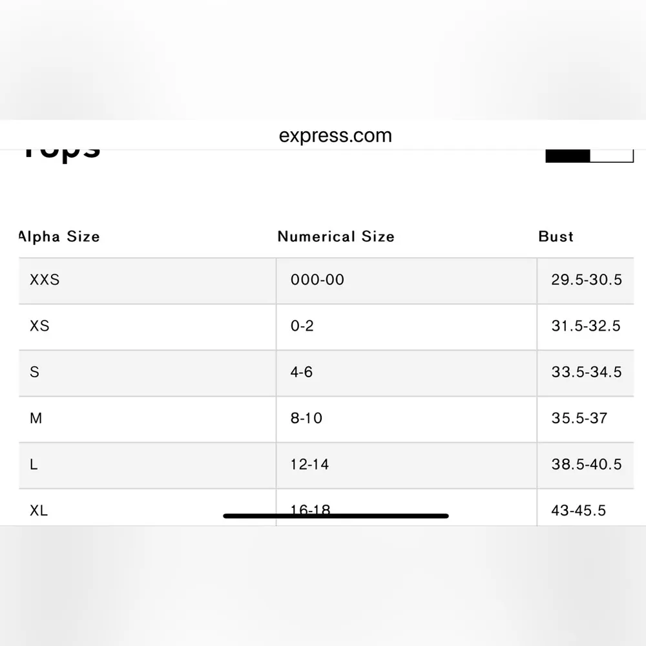Select the M size row
Image resolution: width=646 pixels, height=646 pixels.
(x=36, y=419)
